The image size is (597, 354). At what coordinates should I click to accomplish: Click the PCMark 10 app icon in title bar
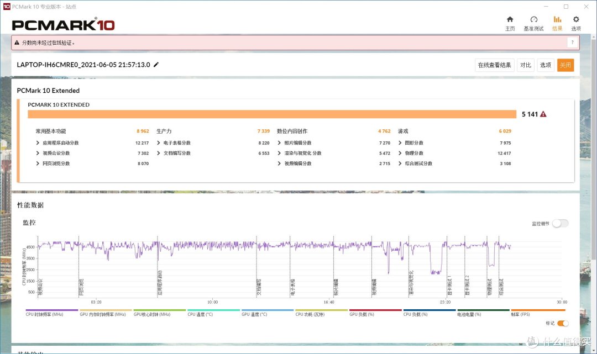pyautogui.click(x=7, y=7)
